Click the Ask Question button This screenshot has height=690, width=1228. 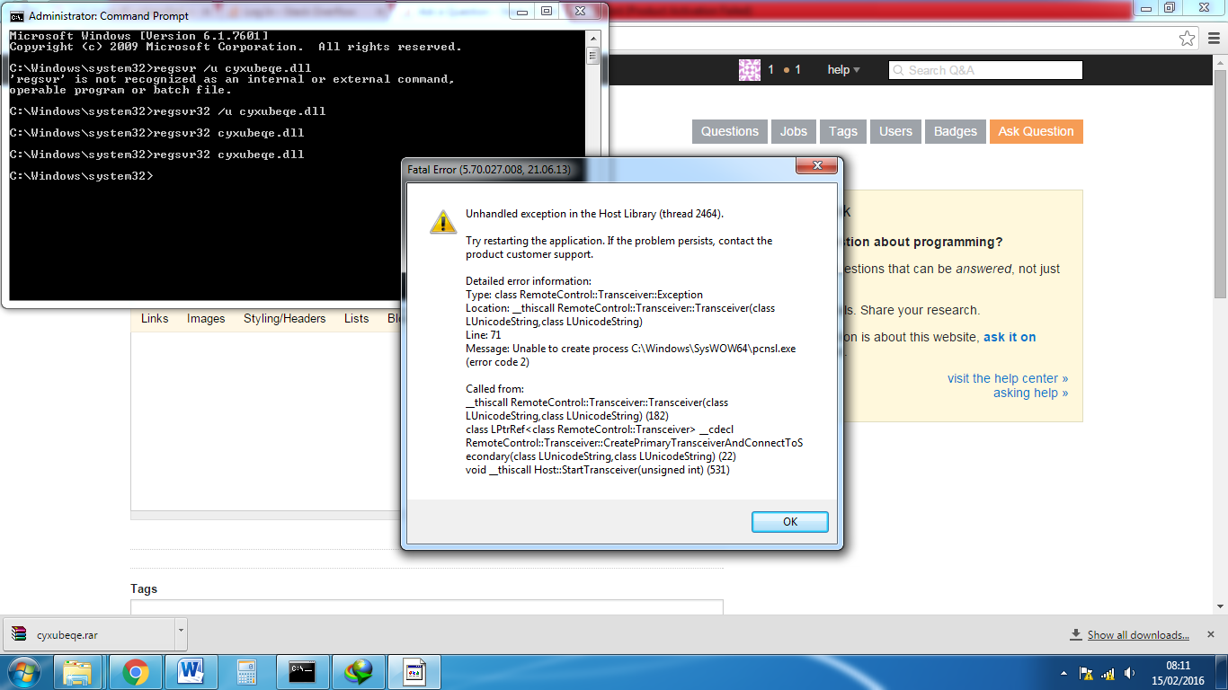pyautogui.click(x=1036, y=131)
